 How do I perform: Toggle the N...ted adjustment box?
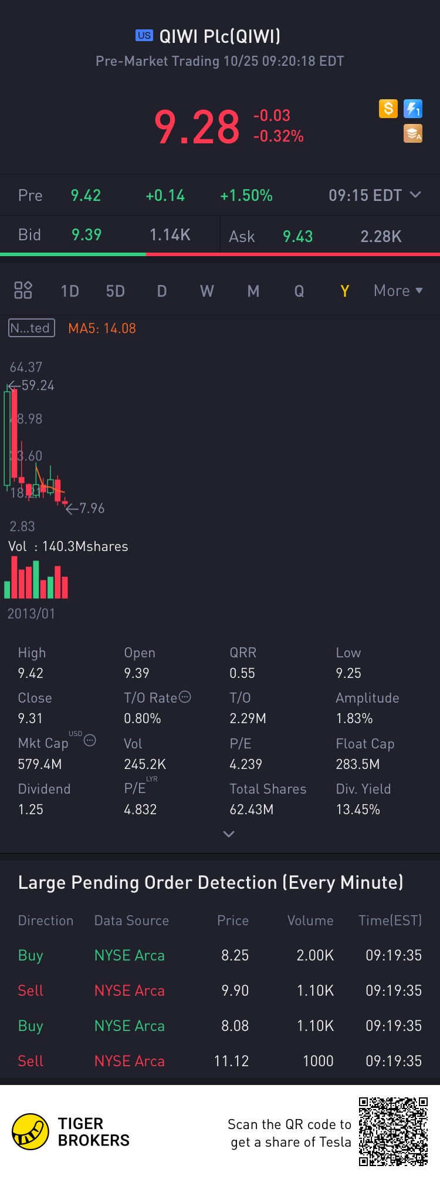32,328
